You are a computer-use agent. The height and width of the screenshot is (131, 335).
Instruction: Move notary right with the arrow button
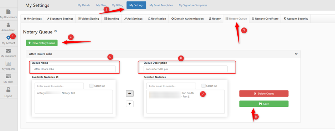[x=130, y=93]
